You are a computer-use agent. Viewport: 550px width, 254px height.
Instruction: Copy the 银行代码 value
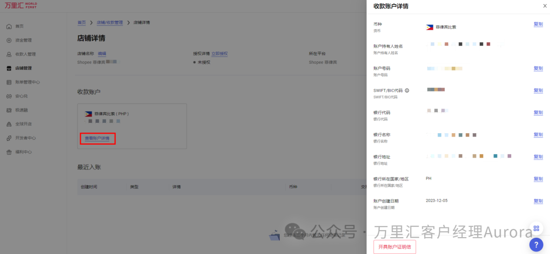coord(538,112)
